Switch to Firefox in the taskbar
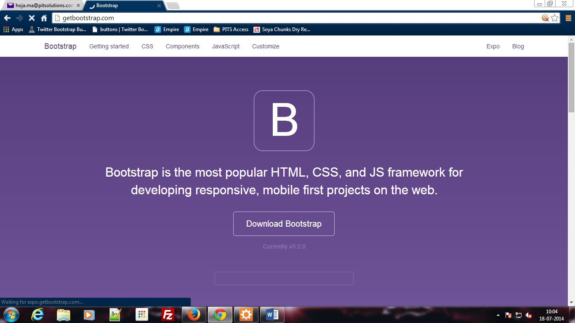Viewport: 575px width, 323px height. click(194, 315)
